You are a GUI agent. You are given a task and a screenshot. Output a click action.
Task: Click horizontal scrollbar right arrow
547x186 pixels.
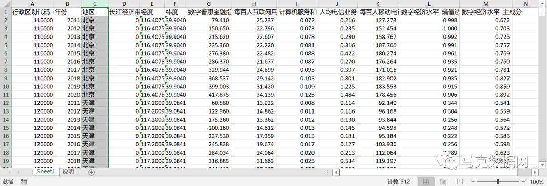pos(535,172)
